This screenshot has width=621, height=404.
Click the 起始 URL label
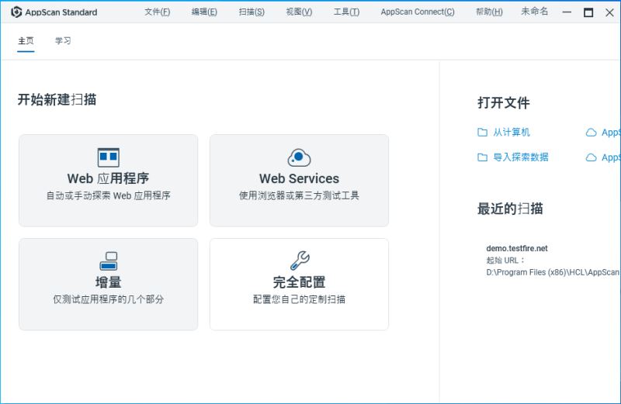506,261
